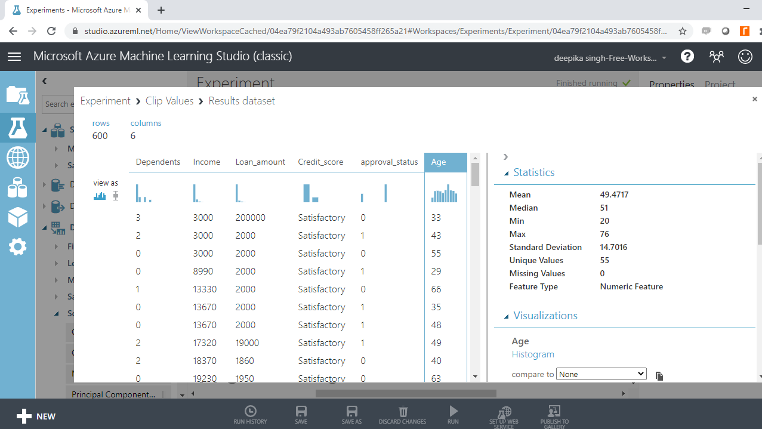Click the feedback smiley icon
The width and height of the screenshot is (762, 429).
(x=745, y=57)
